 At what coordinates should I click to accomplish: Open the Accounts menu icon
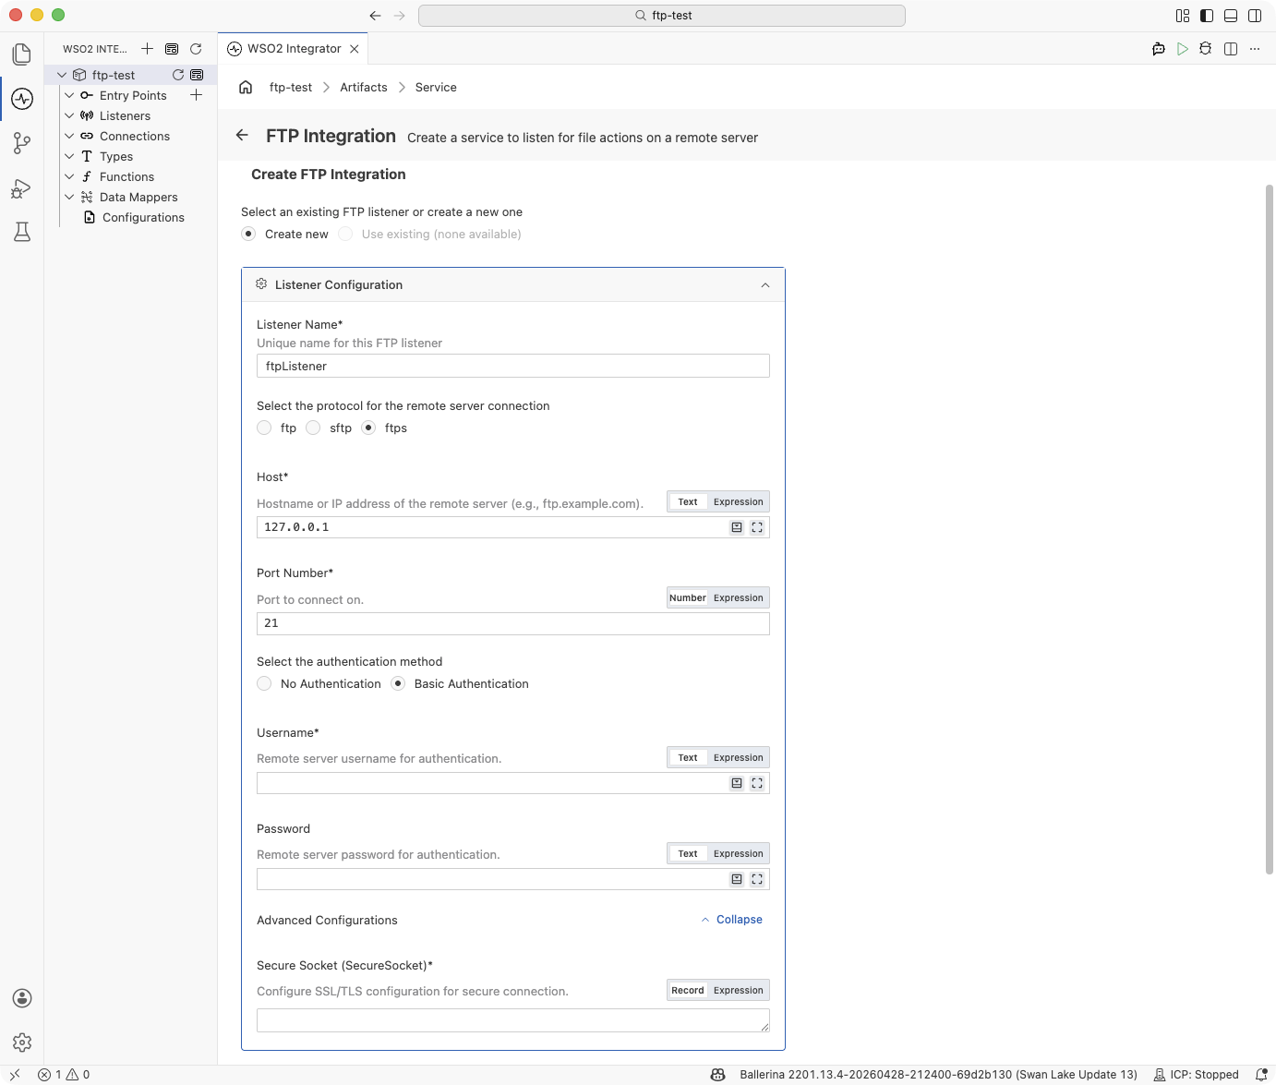pyautogui.click(x=22, y=998)
